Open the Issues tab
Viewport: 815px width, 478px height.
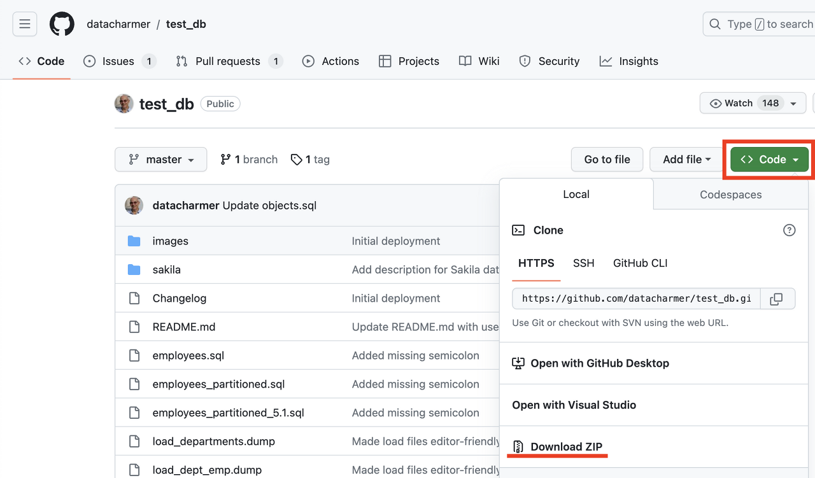(120, 61)
